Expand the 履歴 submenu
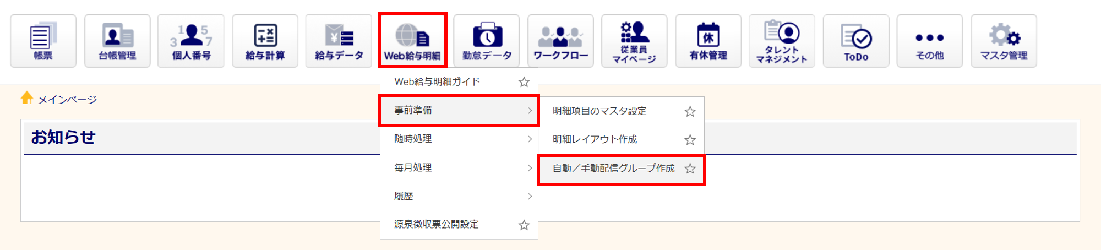 459,196
